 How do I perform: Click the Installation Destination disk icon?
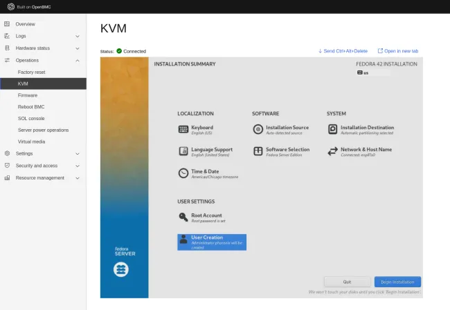(333, 129)
